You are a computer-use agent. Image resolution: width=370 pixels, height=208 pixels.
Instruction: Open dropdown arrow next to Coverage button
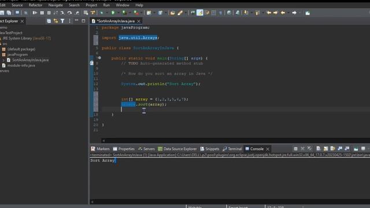point(129,13)
